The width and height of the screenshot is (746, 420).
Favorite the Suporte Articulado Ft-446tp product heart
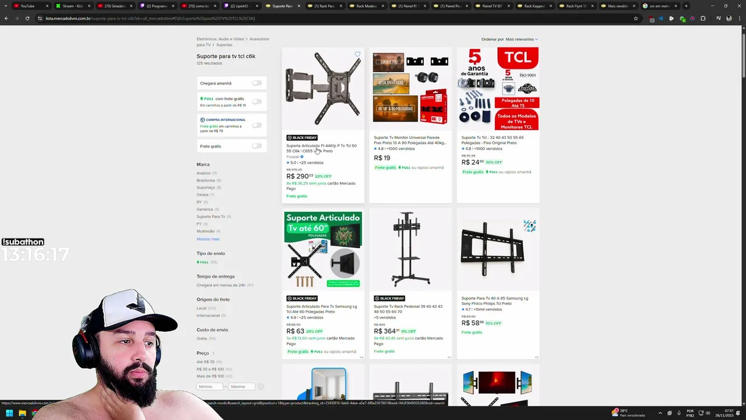click(x=357, y=54)
